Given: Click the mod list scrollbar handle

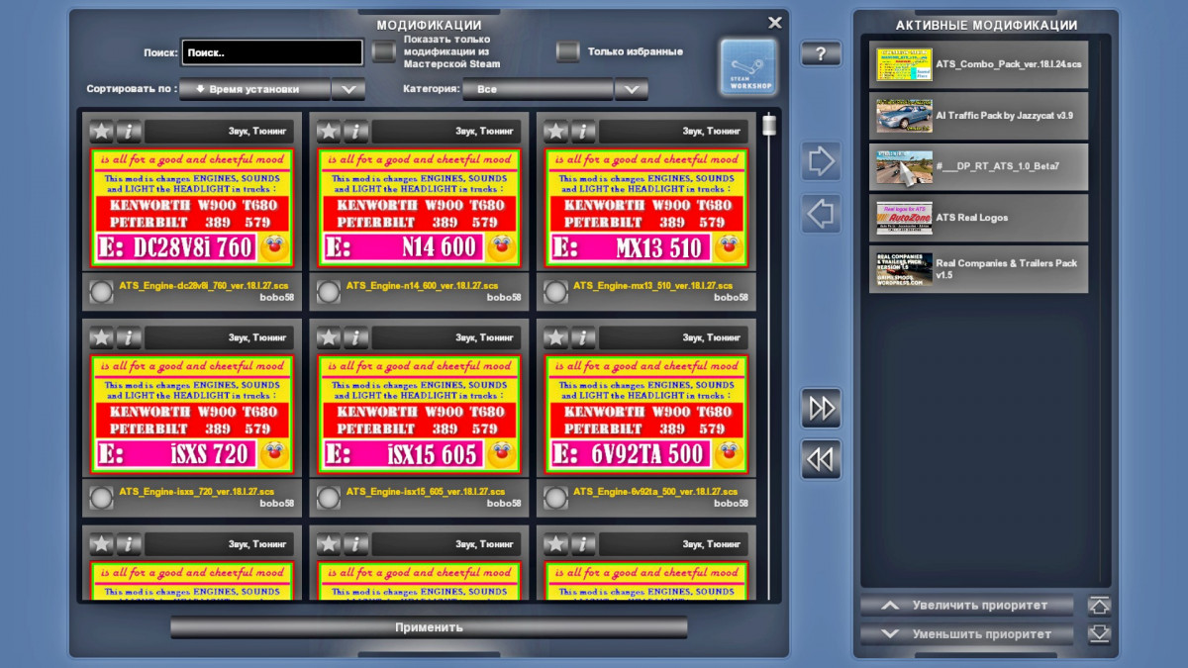Looking at the screenshot, I should click(x=767, y=126).
